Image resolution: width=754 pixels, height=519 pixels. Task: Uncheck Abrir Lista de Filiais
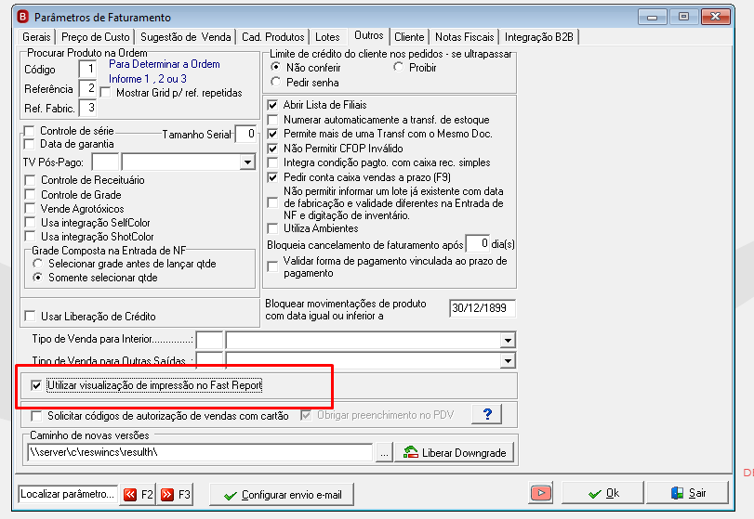coord(272,105)
